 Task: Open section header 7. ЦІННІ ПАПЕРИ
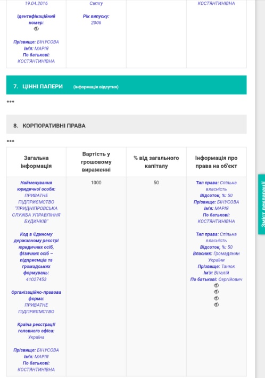(126, 85)
